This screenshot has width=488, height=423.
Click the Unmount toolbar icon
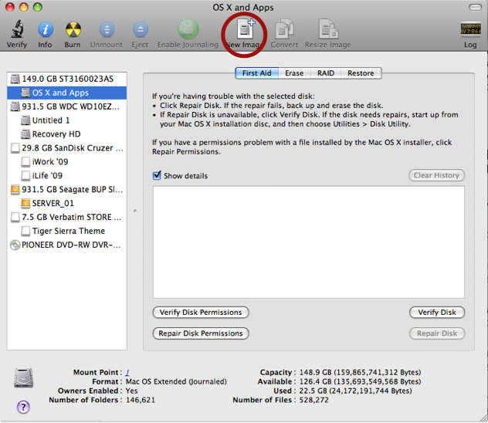pyautogui.click(x=107, y=29)
